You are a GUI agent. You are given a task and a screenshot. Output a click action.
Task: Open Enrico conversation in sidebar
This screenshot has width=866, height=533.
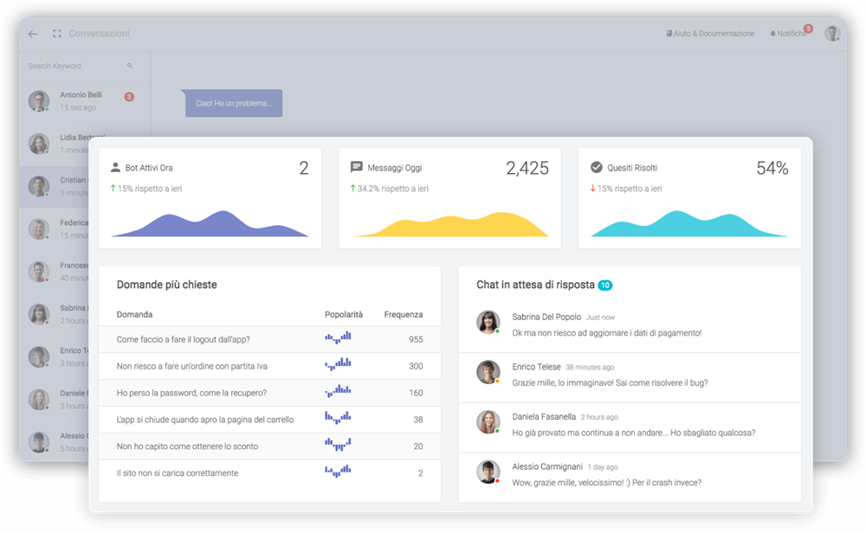[55, 357]
